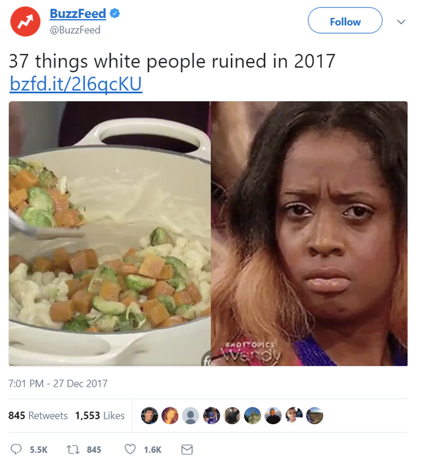Open the bzfd.it/2l6qcKU link
The width and height of the screenshot is (422, 467).
point(76,84)
